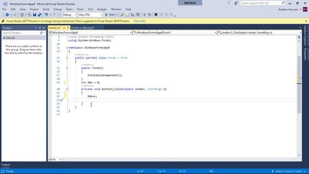This screenshot has width=309, height=174.
Task: Open the Ardalan Hussein account dropdown
Action: pyautogui.click(x=300, y=10)
